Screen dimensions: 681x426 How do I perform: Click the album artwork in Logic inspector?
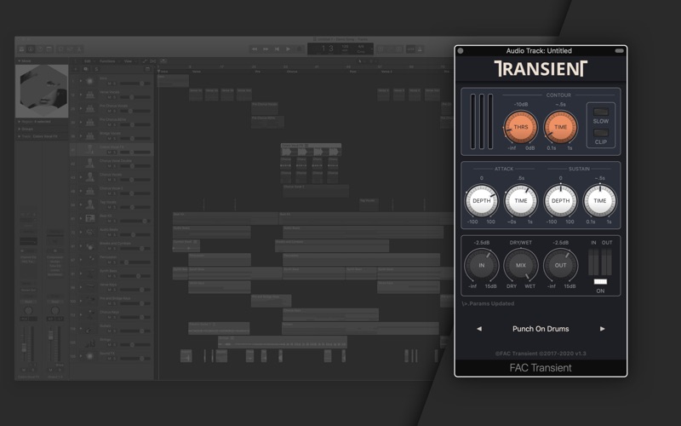[42, 91]
